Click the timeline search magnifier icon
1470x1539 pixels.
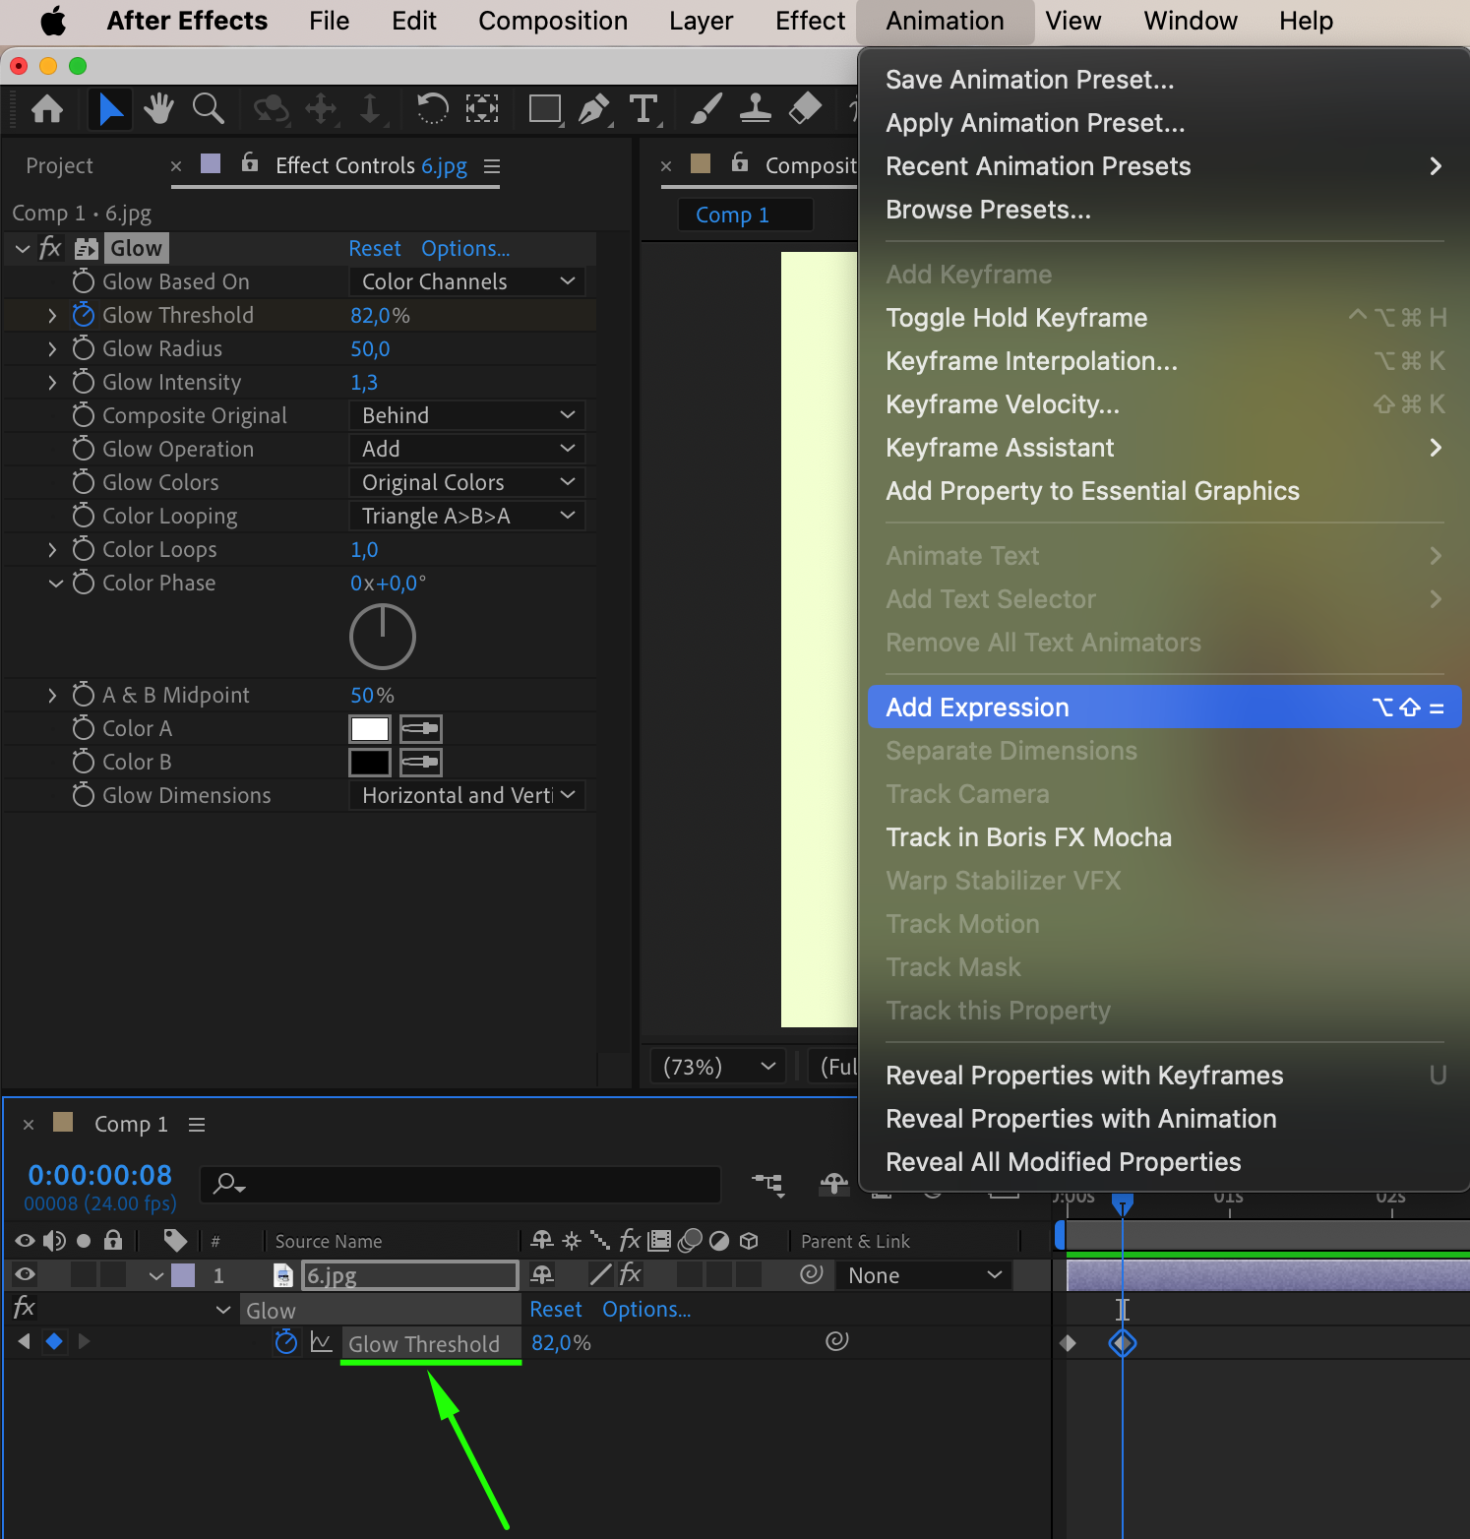tap(229, 1184)
